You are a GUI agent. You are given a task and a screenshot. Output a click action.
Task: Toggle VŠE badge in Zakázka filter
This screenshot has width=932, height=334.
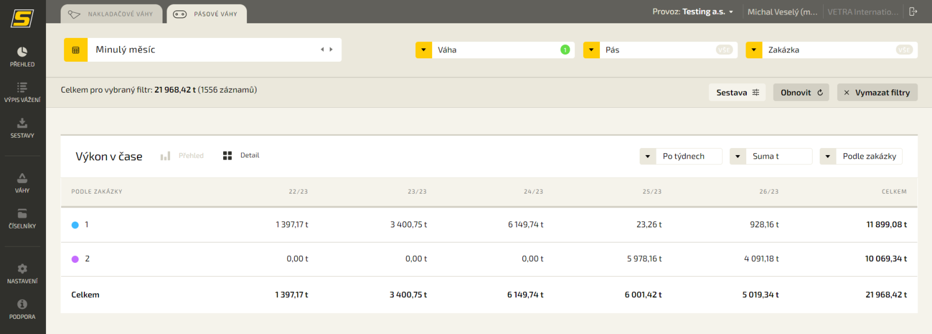point(904,50)
